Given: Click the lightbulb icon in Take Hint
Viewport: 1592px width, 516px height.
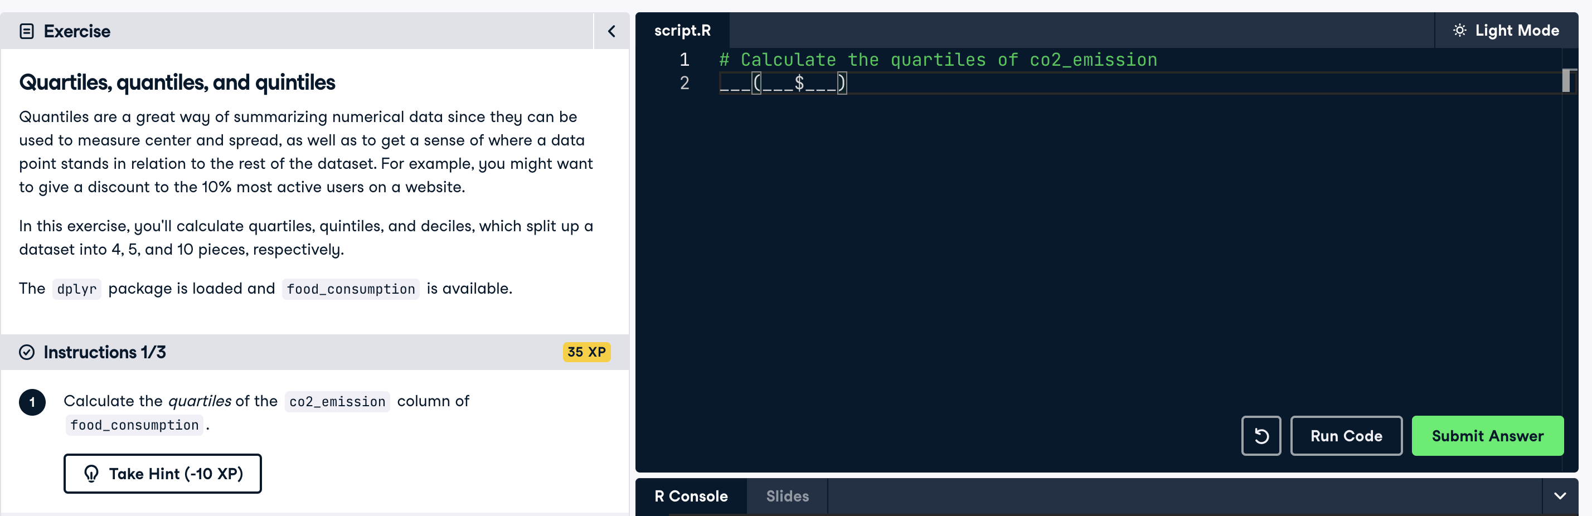Looking at the screenshot, I should point(91,473).
